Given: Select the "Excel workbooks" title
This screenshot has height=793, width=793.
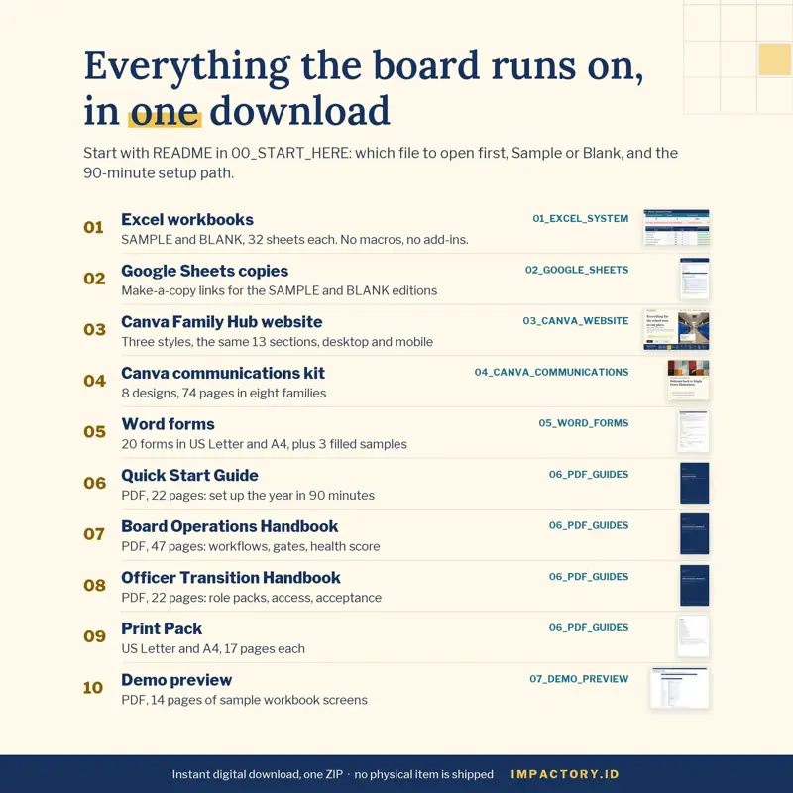Looking at the screenshot, I should pos(187,219).
